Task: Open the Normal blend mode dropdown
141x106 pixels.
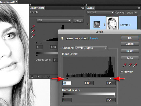Action: [100, 12]
